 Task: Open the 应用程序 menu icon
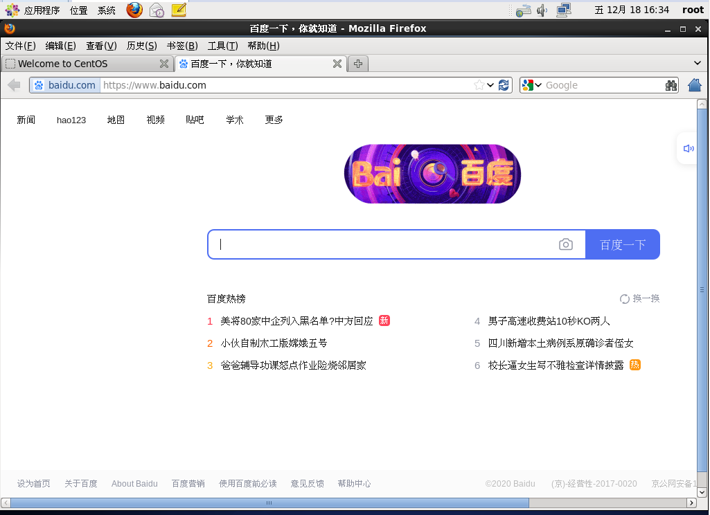point(12,10)
